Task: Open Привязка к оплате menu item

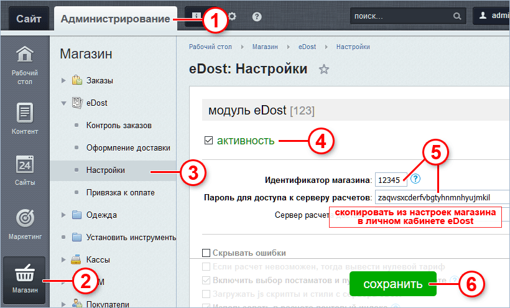Action: click(120, 192)
